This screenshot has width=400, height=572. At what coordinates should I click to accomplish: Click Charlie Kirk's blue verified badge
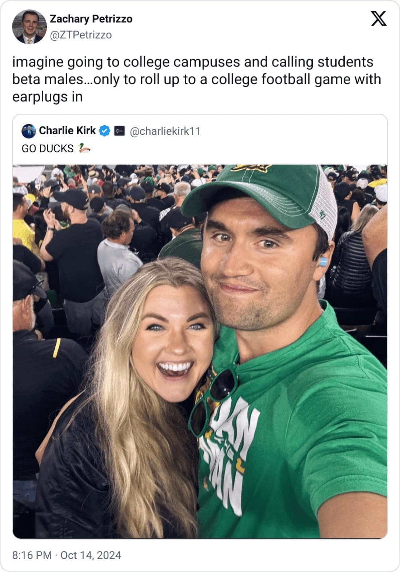(104, 131)
